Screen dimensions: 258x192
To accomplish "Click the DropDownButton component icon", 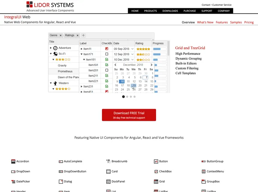I will [x=61, y=172].
